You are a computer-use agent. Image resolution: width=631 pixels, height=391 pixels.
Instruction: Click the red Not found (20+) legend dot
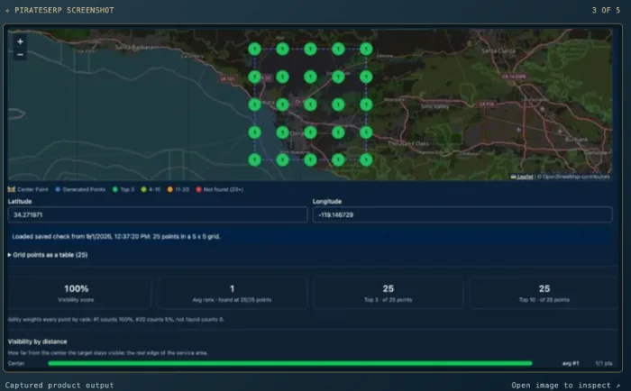198,189
